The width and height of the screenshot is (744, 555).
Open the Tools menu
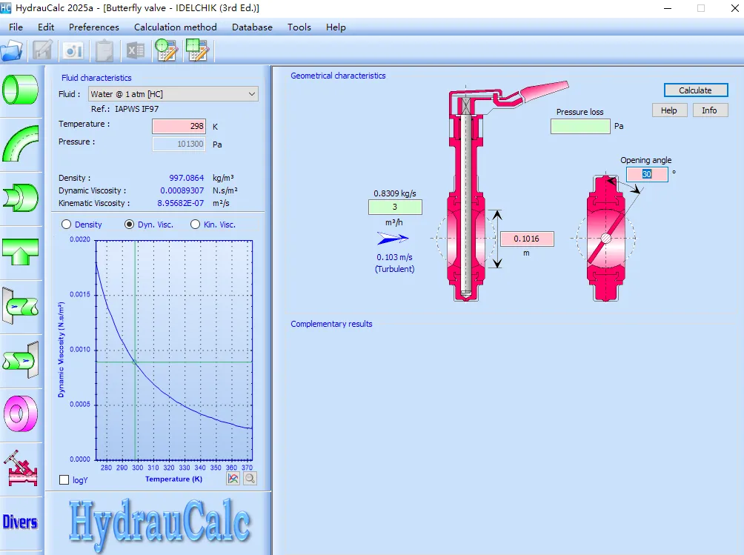point(299,27)
